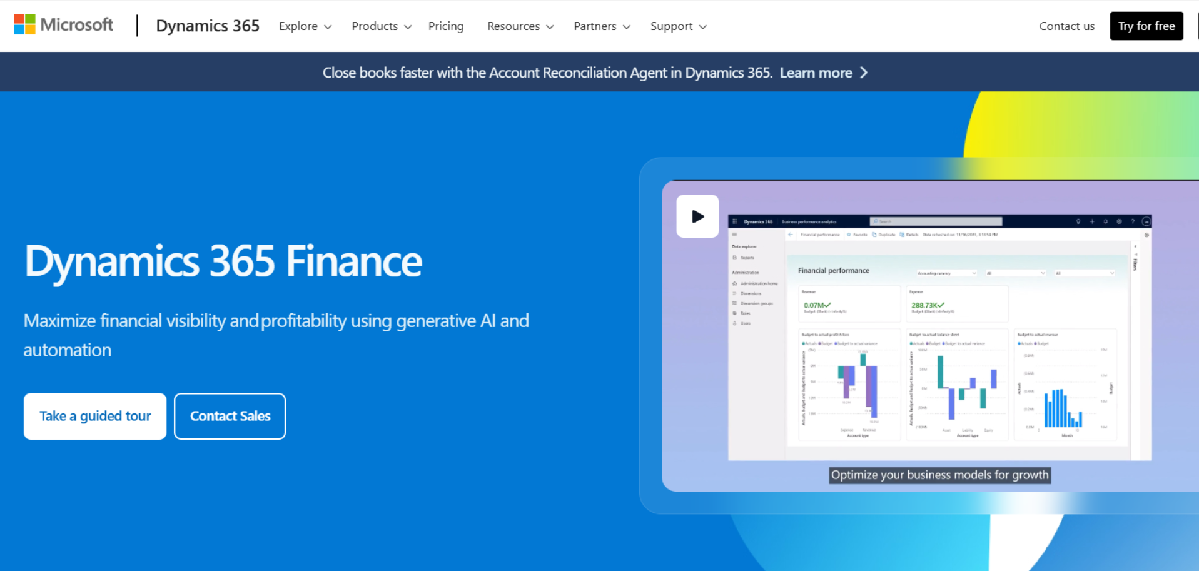Open the settings gear in the Dynamics header
The height and width of the screenshot is (571, 1199).
(x=1120, y=221)
